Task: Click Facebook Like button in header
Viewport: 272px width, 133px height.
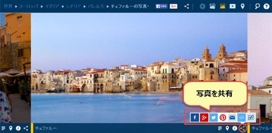Action: pyautogui.click(x=161, y=6)
